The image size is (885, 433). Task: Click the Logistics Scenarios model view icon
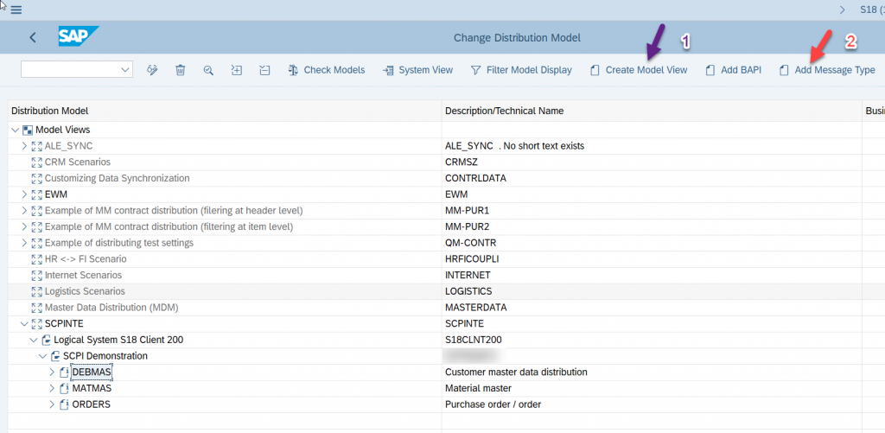[x=37, y=291]
